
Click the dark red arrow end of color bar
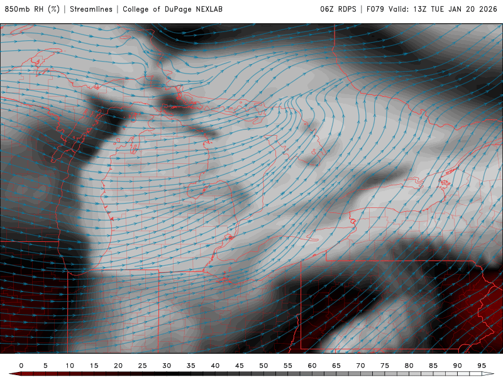[x=14, y=374]
